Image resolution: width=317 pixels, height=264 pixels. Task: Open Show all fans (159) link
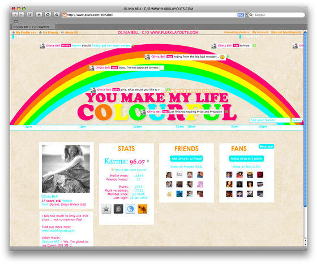click(246, 167)
